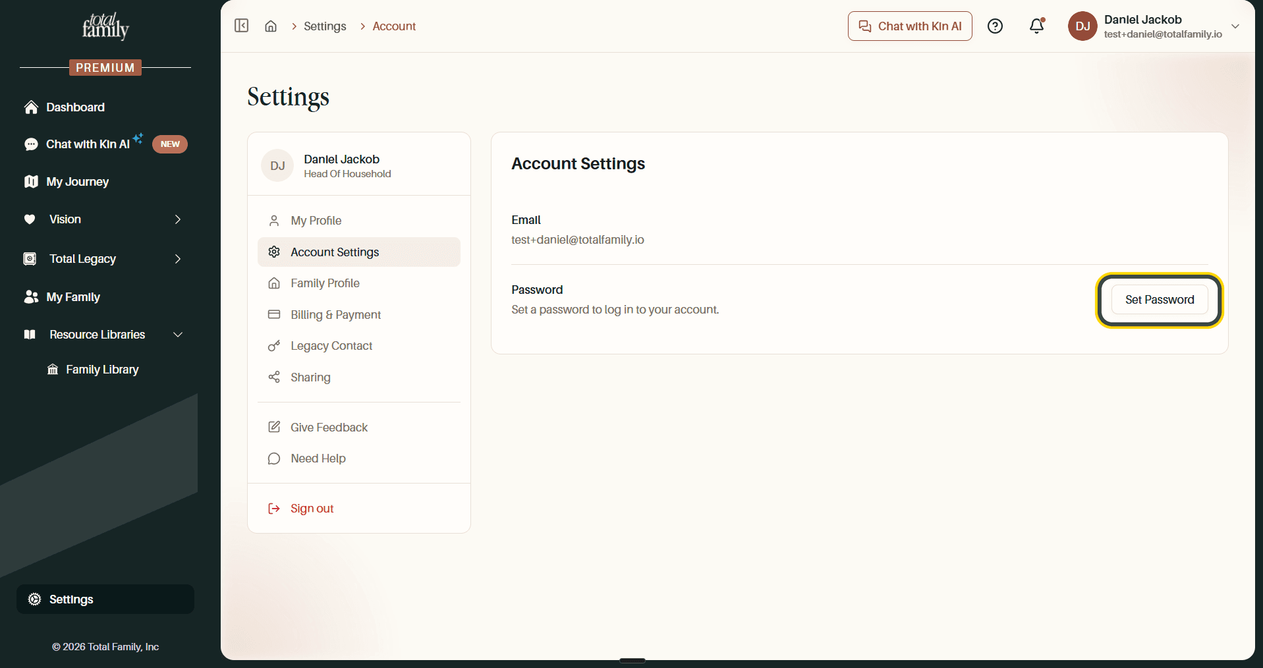Open the Billing & Payment settings page
This screenshot has width=1263, height=668.
point(359,315)
